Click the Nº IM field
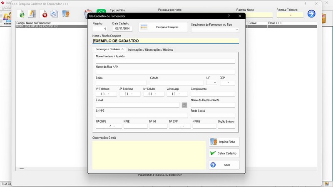Image resolution: width=333 pixels, height=187 pixels. tap(158, 126)
